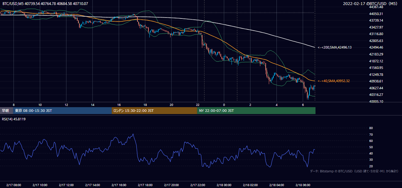Viewport: 402px width, 188px height.
Task: Click the 2/17 14:00 date label
Action: point(92,185)
